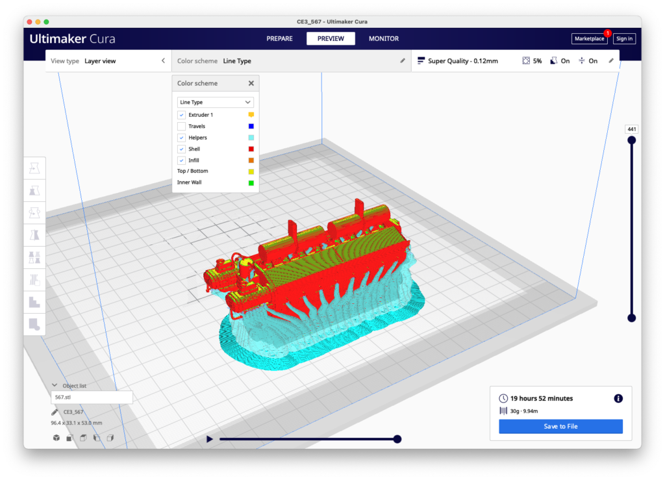Click the path simulation slider handle
The image size is (665, 480).
point(397,439)
